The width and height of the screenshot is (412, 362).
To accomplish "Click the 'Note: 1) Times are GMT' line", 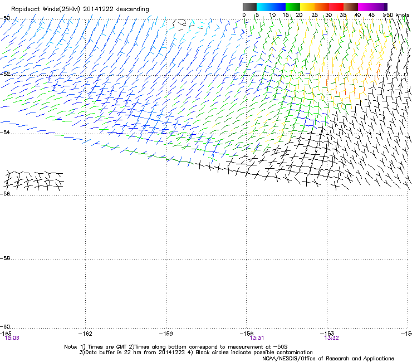I will pos(176,347).
